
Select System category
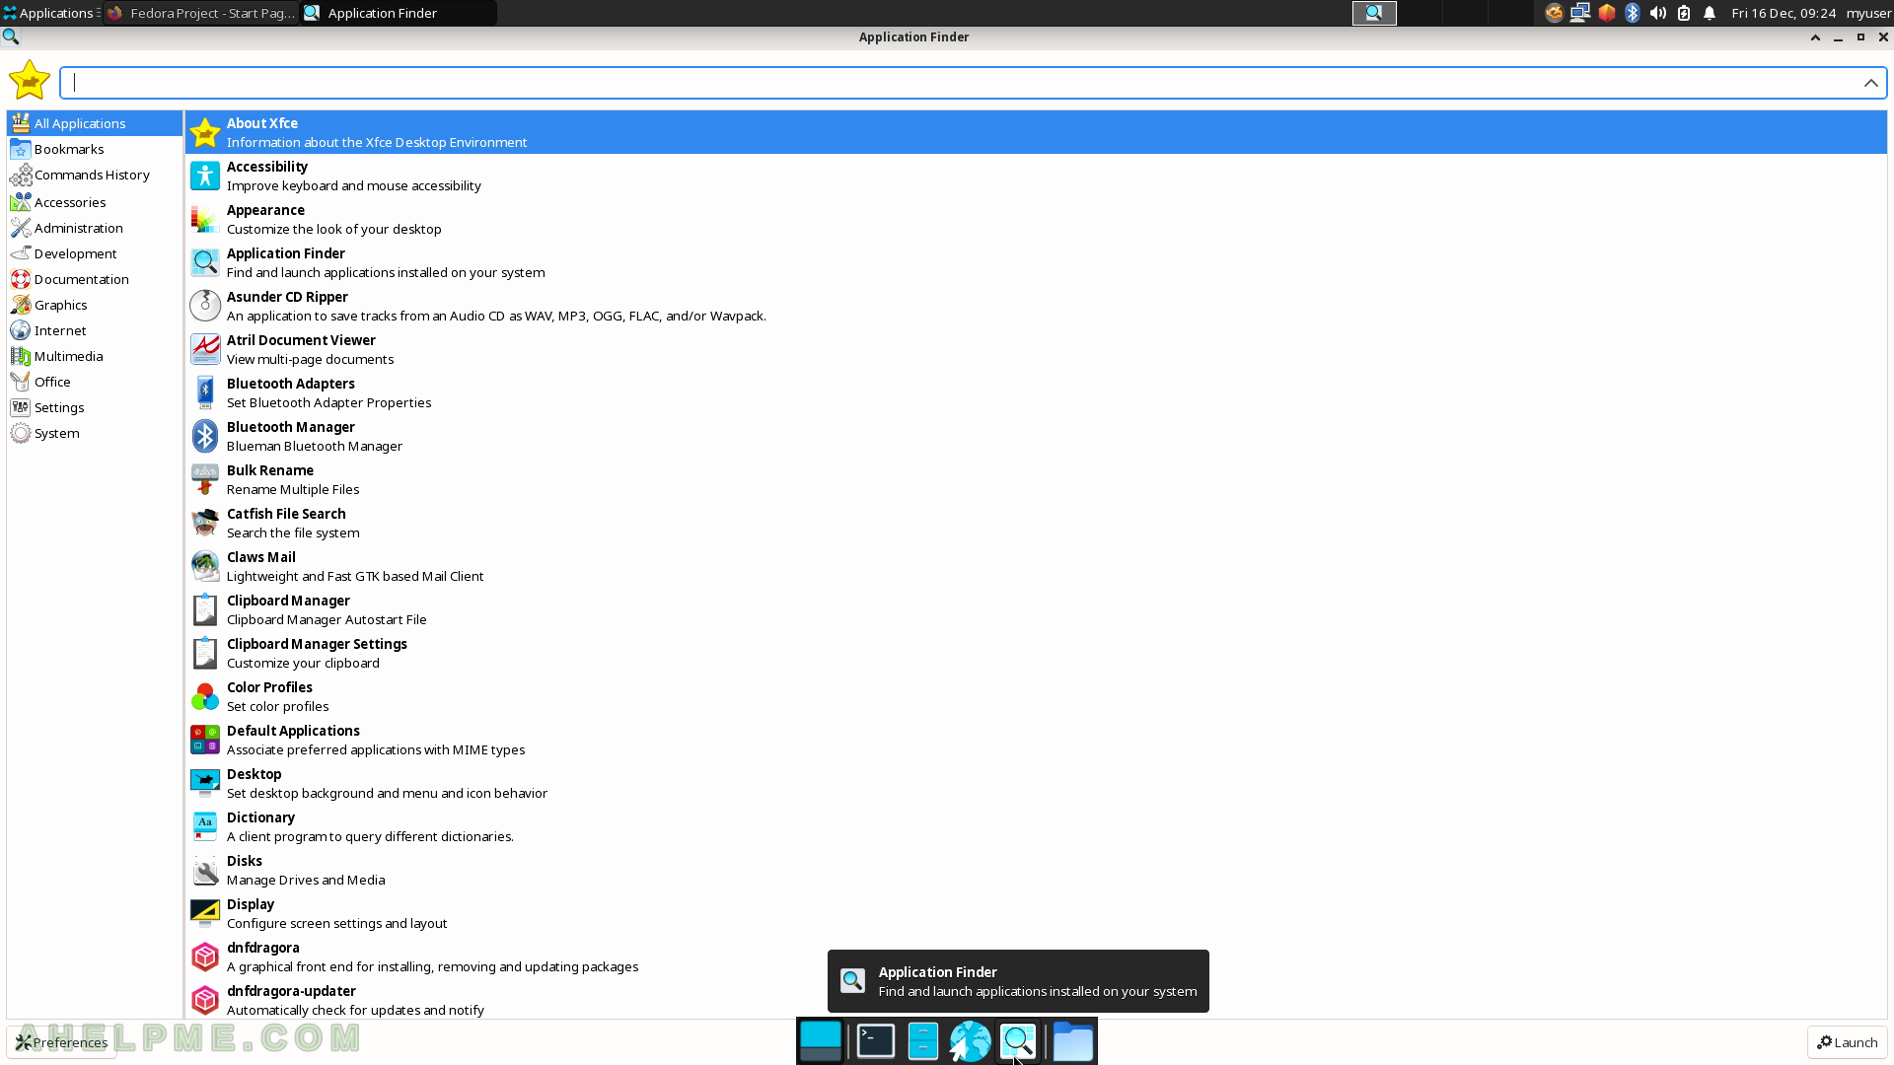pyautogui.click(x=95, y=433)
